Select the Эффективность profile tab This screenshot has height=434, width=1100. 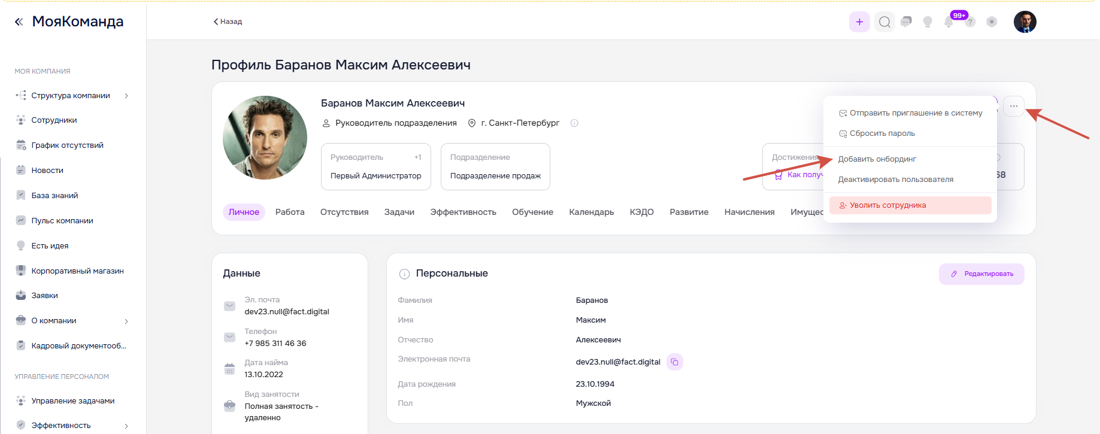[463, 212]
